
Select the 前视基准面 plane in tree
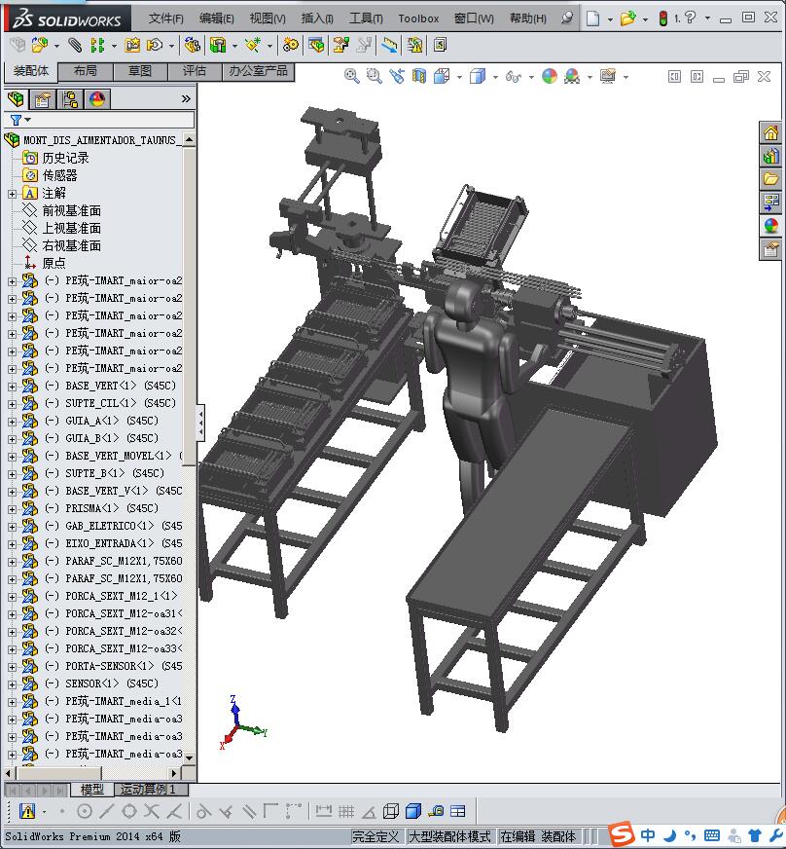point(71,210)
